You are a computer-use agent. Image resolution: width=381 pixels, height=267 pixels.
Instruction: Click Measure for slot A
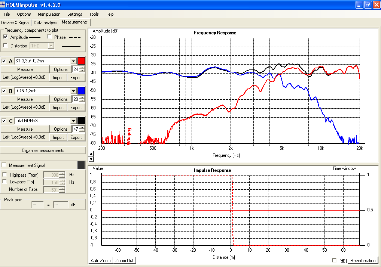tap(25, 69)
